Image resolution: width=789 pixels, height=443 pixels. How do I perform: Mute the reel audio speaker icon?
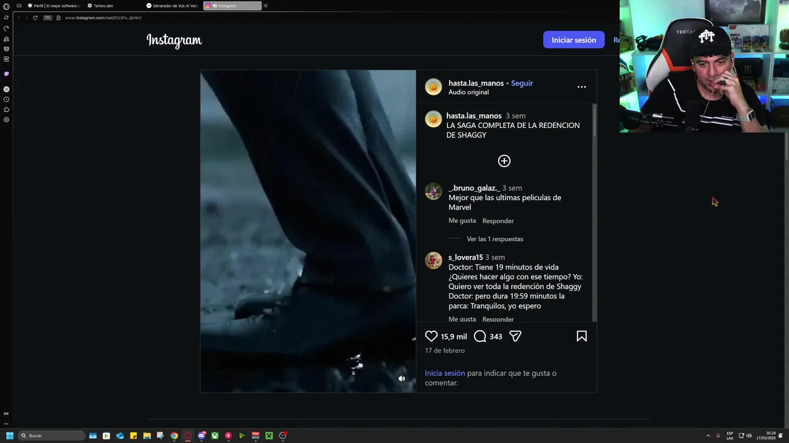click(401, 378)
